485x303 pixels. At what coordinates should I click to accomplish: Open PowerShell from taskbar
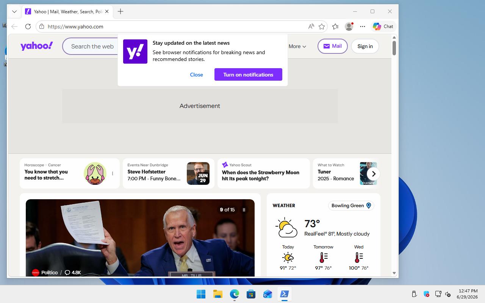pos(284,294)
